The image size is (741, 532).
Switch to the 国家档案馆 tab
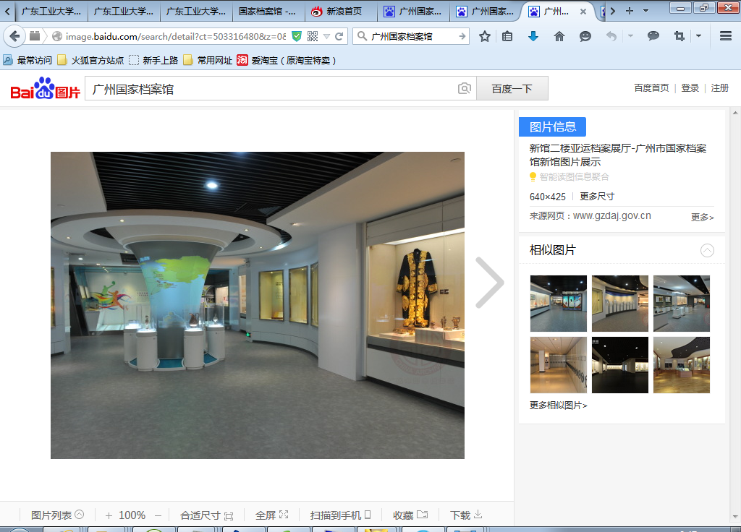[x=267, y=12]
